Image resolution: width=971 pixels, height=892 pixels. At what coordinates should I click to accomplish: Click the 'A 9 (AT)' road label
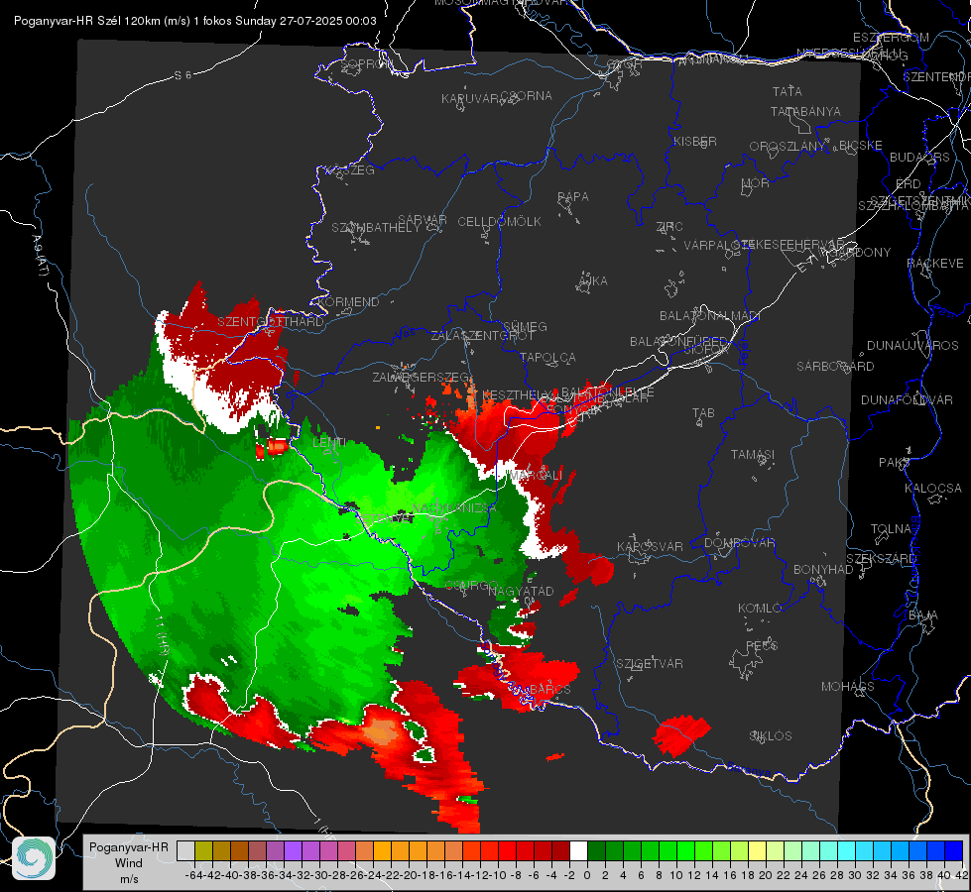pyautogui.click(x=41, y=255)
